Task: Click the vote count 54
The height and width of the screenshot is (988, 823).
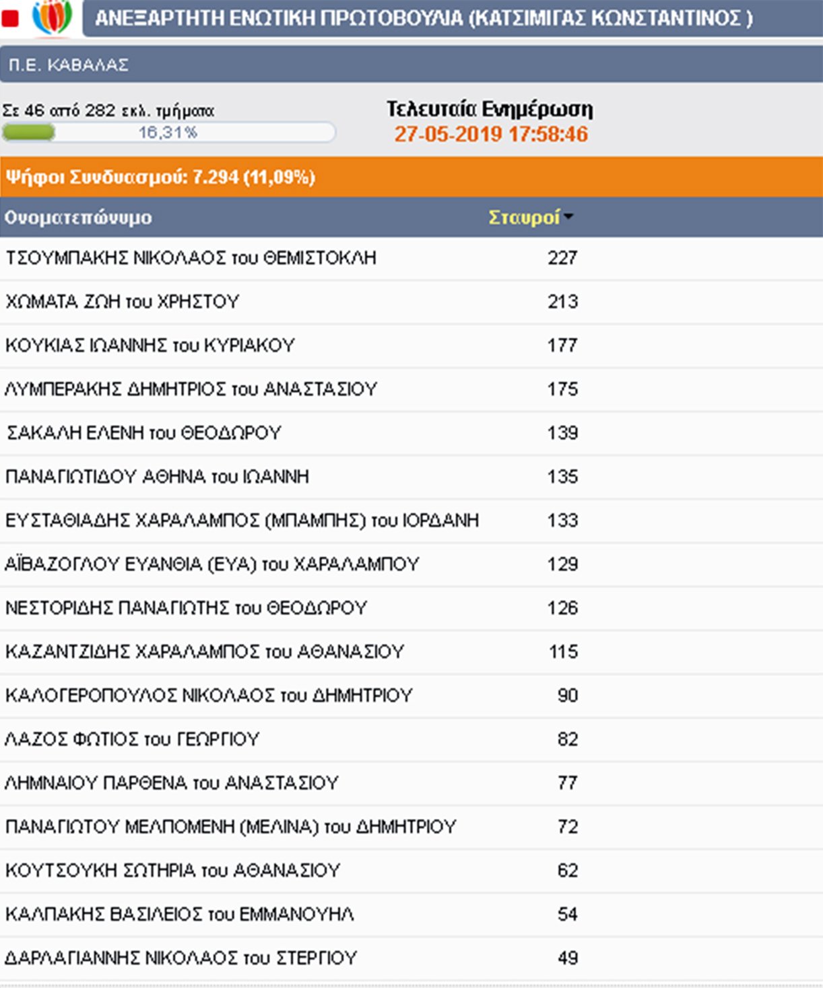Action: pos(568,915)
